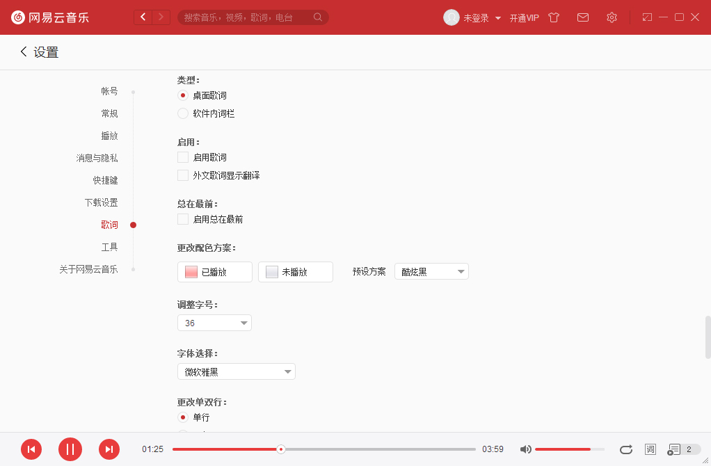Click the theme skin t-shirt icon
711x466 pixels.
click(553, 17)
